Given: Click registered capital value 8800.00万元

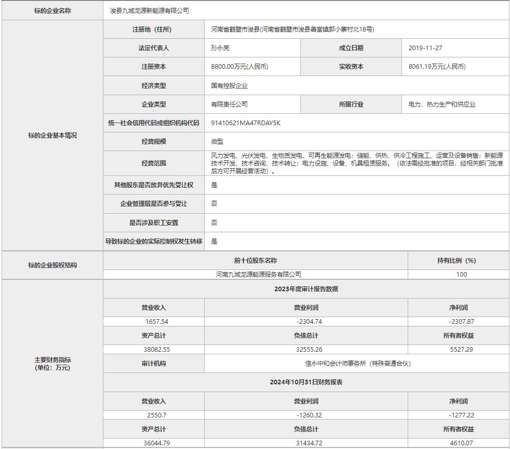Looking at the screenshot, I should pos(239,67).
